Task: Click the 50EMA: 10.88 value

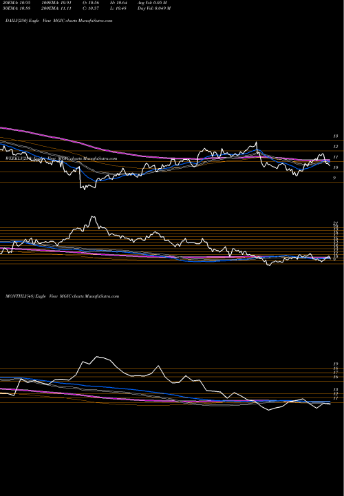Action: tap(15, 8)
